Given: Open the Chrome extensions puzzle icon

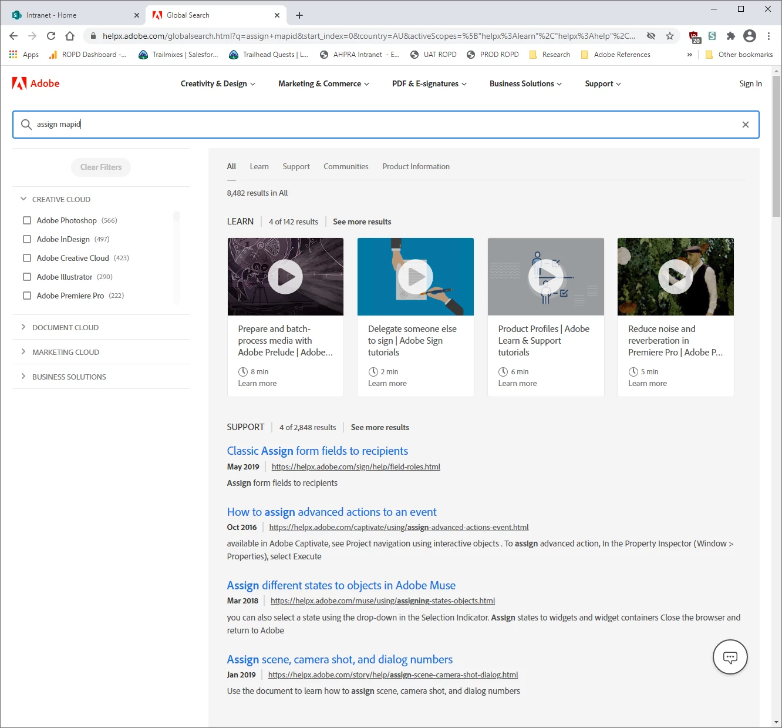Looking at the screenshot, I should click(731, 36).
